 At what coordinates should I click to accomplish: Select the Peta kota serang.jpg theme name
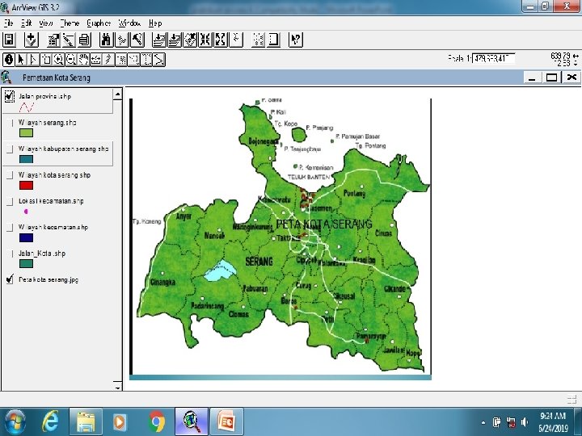pos(48,279)
